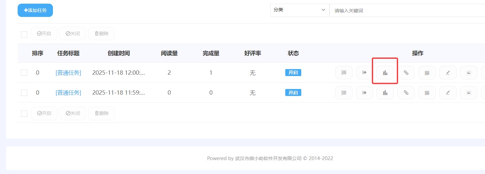The height and width of the screenshot is (174, 485).
Task: Open bar chart icon in second row
Action: [385, 93]
